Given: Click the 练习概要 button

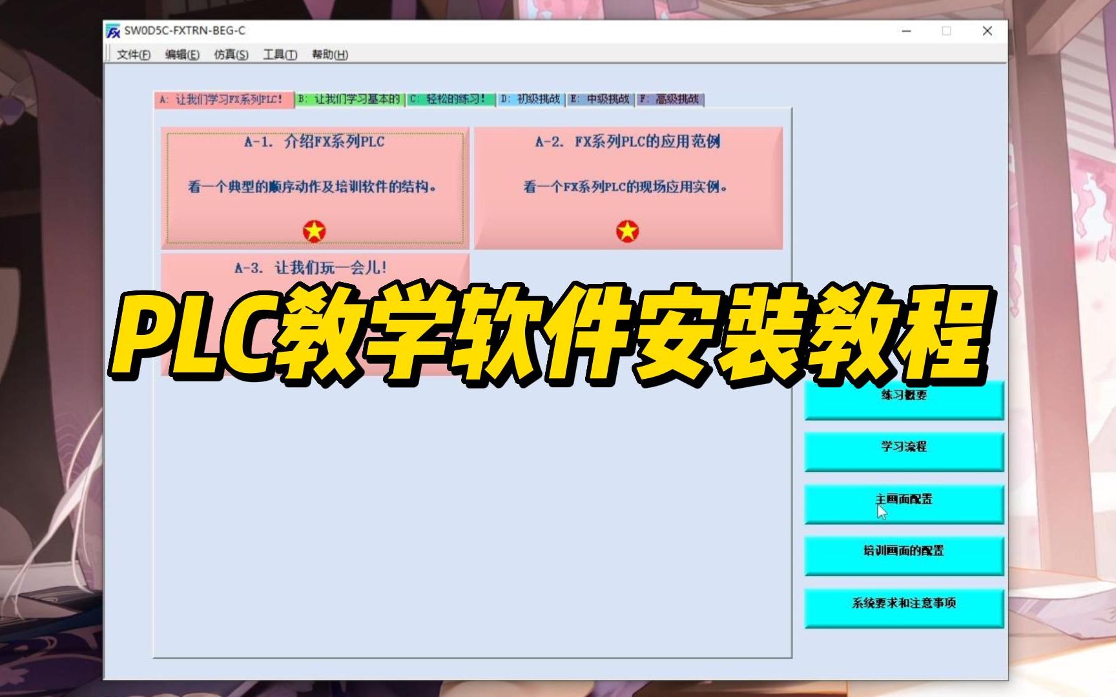Looking at the screenshot, I should pos(903,399).
